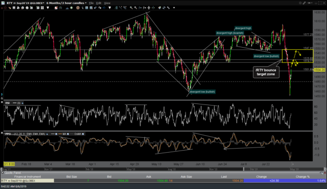
Task: Click the Change % column header
Action: [302, 177]
